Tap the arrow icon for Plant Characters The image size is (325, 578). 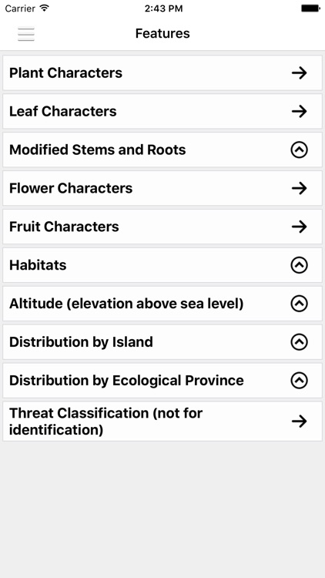(x=300, y=73)
